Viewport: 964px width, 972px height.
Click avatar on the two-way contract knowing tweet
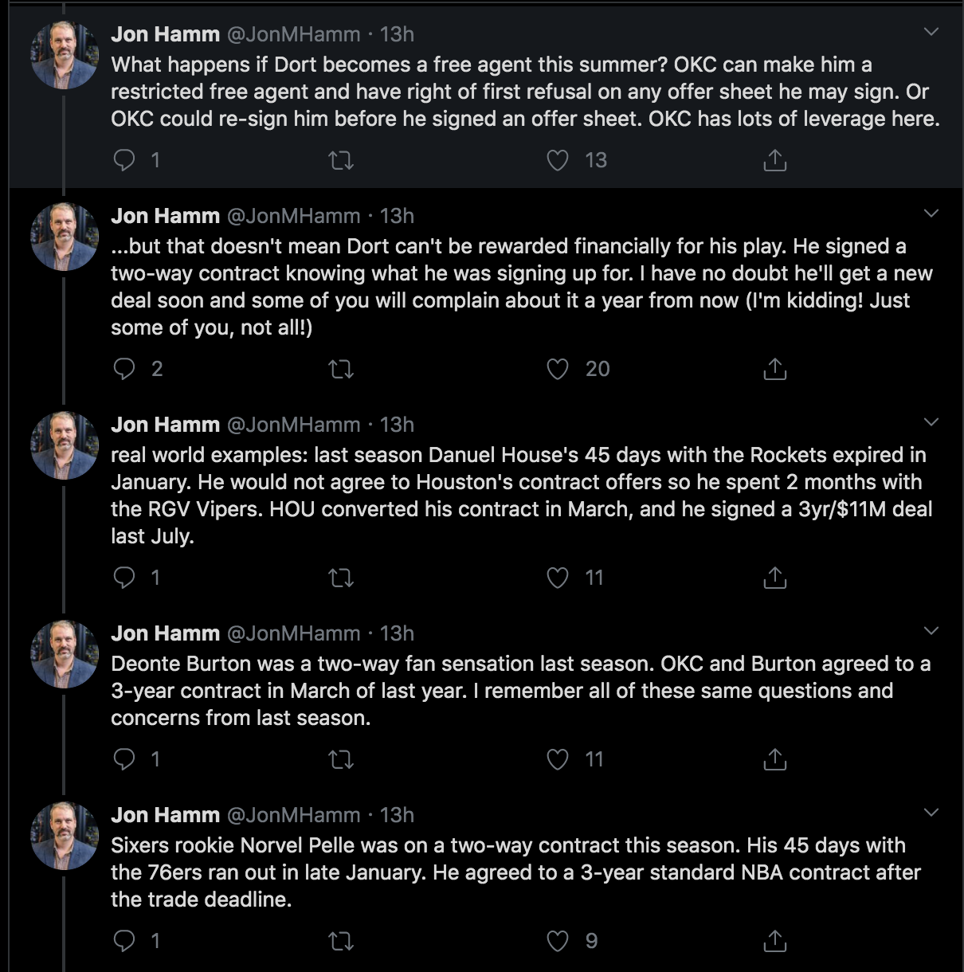[64, 236]
